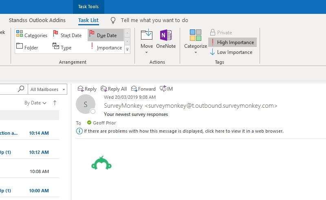Arrange tasks by Categories
The image size is (326, 200).
(x=32, y=35)
